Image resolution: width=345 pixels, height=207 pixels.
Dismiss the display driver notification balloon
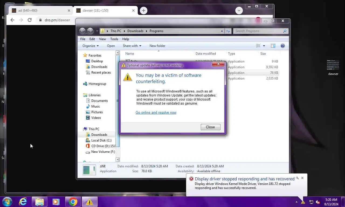click(302, 178)
